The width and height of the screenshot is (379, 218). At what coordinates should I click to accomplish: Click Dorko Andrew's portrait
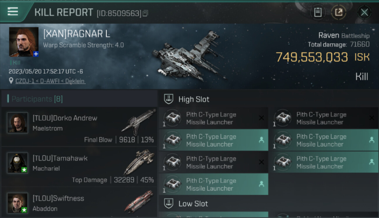(17, 123)
